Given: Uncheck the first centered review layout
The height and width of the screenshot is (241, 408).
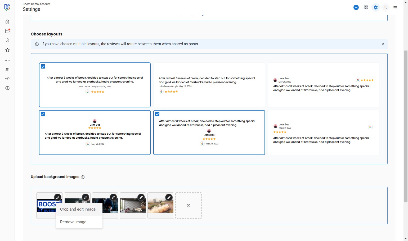Looking at the screenshot, I should tap(43, 66).
